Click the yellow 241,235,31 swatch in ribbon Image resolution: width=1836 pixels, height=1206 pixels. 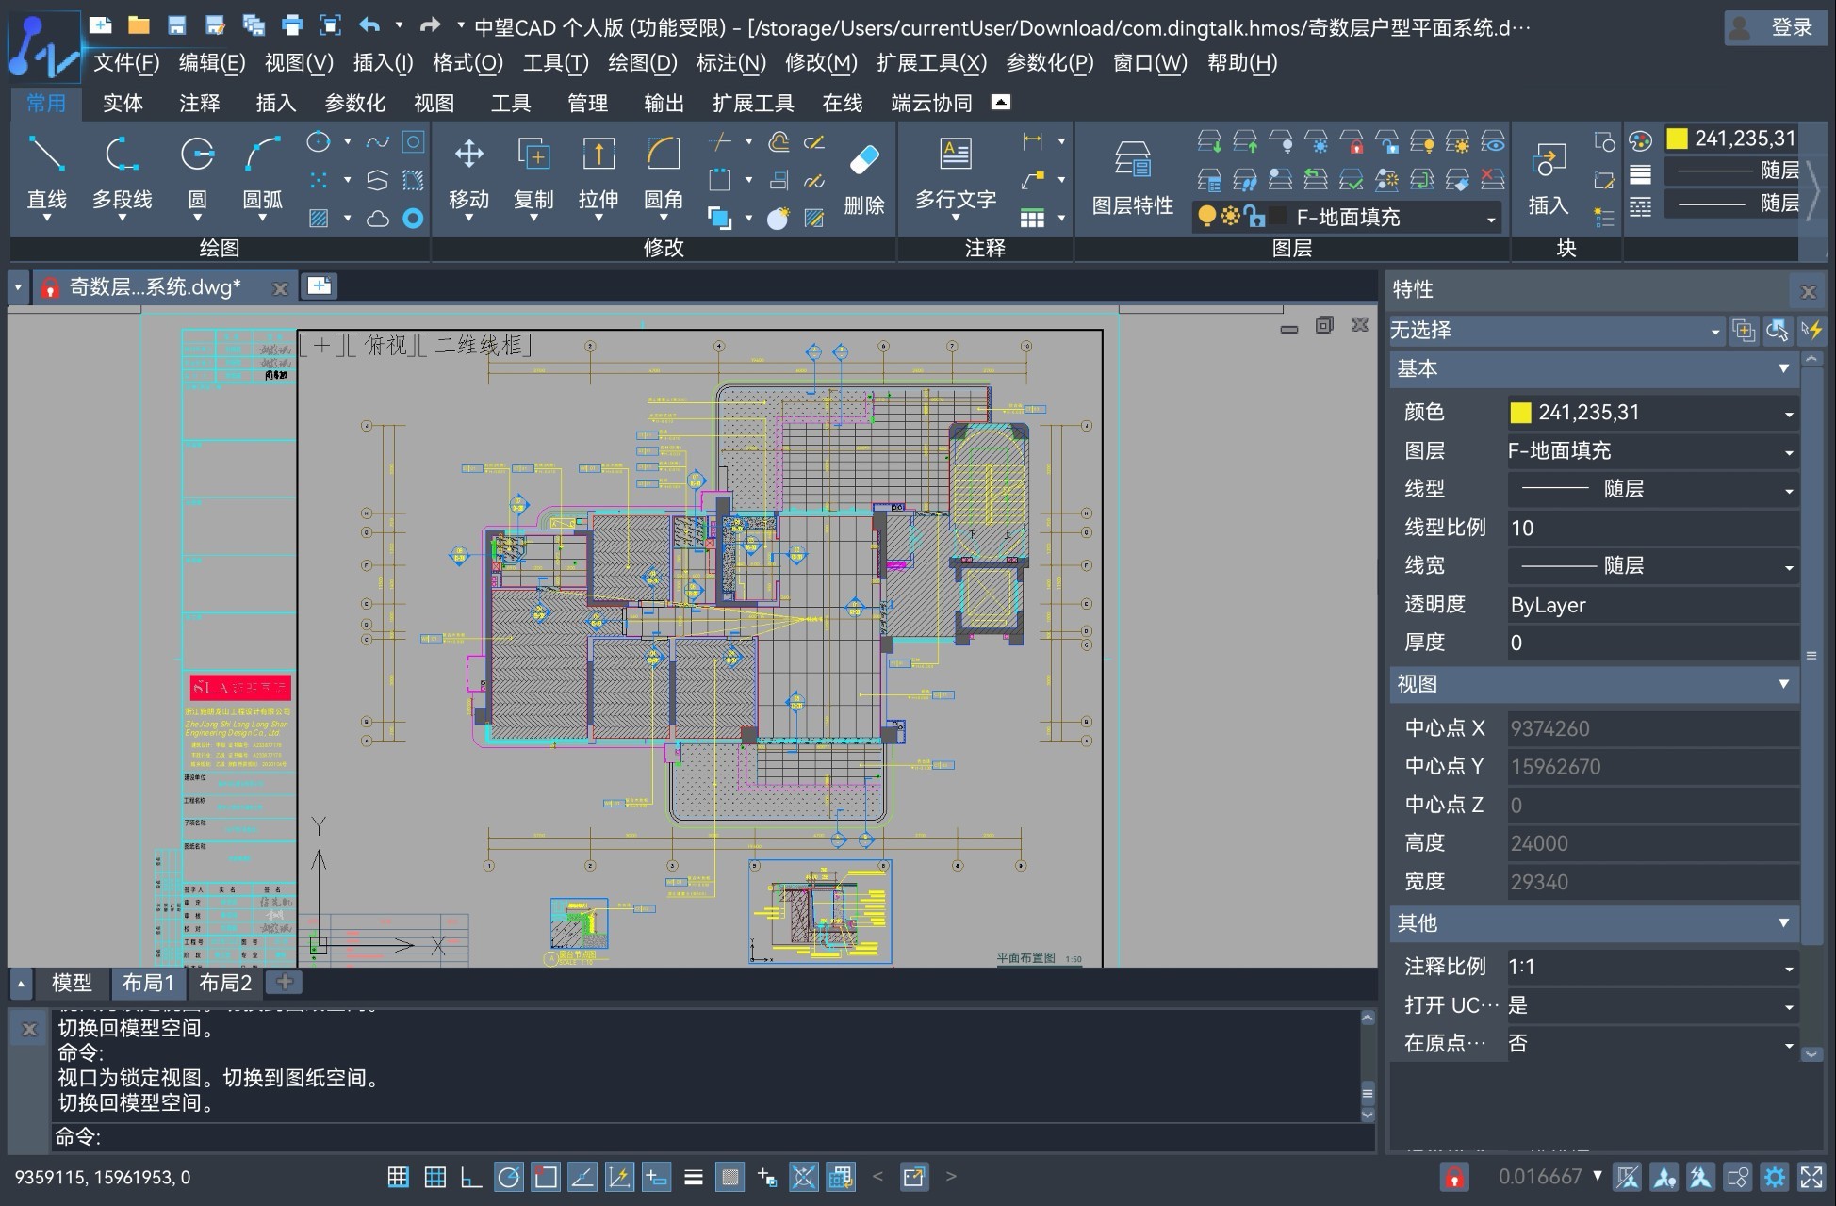[1678, 139]
